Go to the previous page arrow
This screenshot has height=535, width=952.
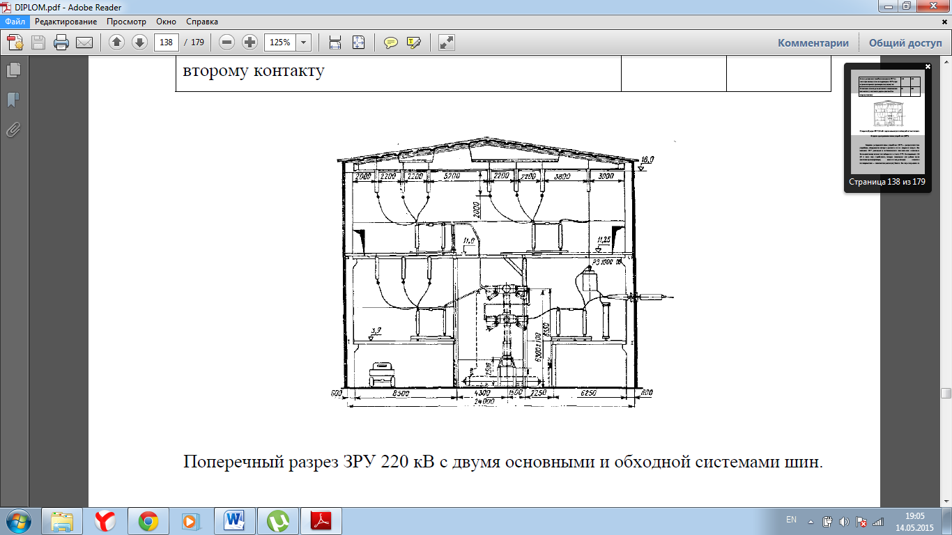pos(117,42)
